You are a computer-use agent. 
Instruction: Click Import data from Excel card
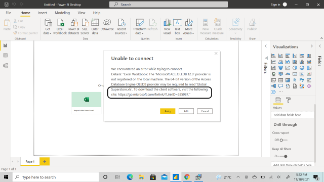point(87,103)
